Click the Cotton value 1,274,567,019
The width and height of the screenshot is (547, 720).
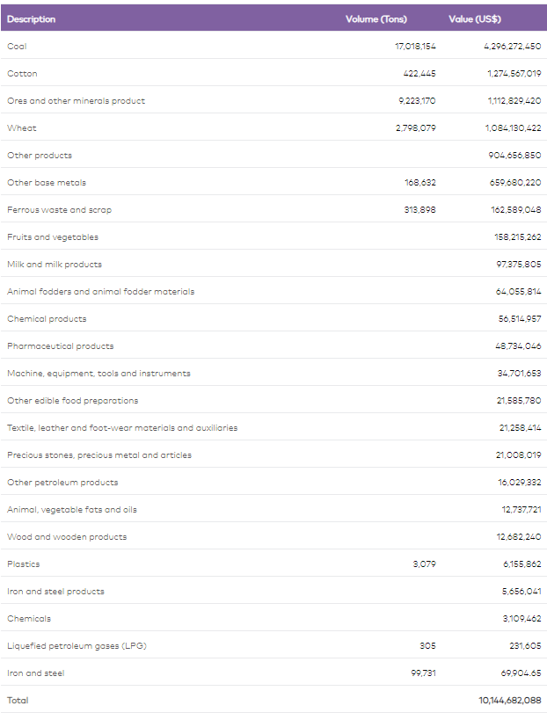[514, 74]
